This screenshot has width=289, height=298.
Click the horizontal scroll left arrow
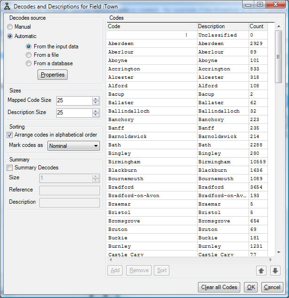click(111, 260)
